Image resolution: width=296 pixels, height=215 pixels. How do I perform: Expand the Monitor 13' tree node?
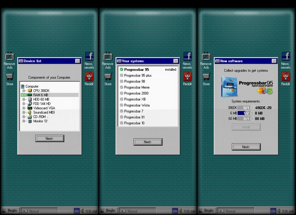[24, 121]
